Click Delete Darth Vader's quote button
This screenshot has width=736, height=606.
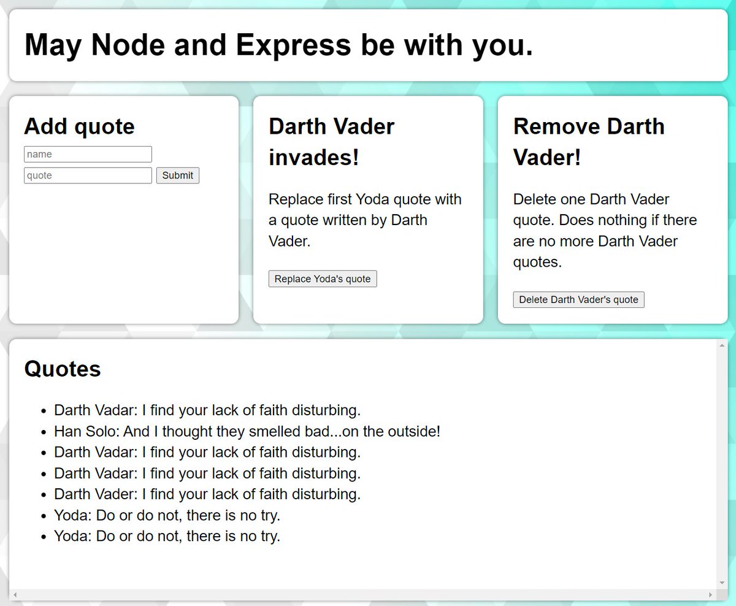click(x=578, y=300)
